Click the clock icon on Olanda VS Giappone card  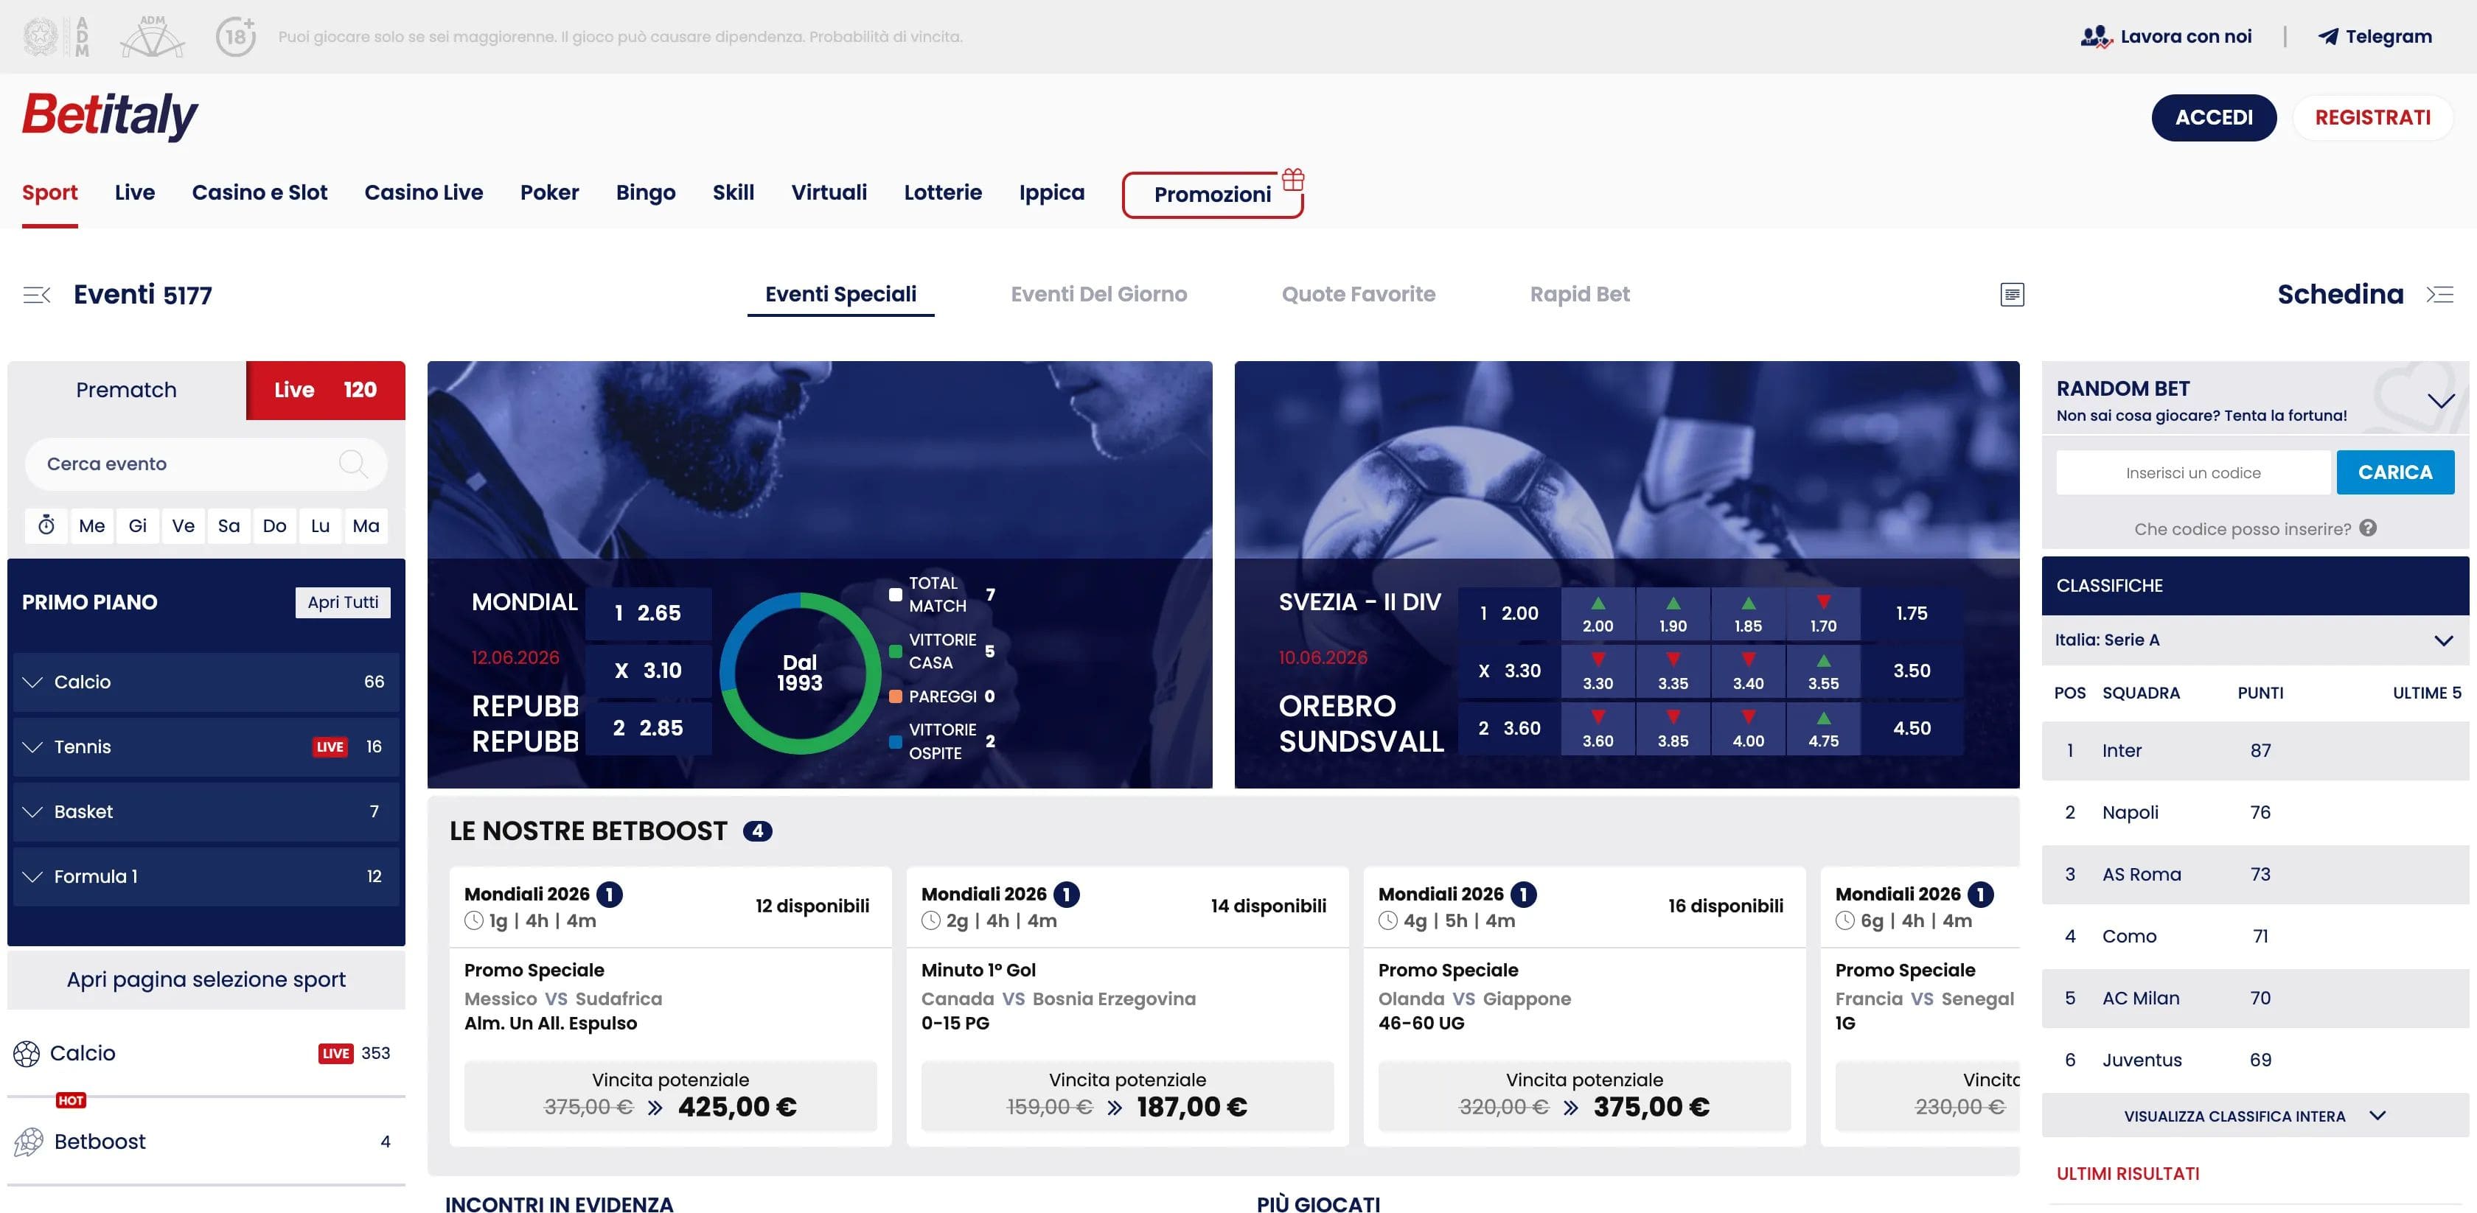click(x=1387, y=920)
